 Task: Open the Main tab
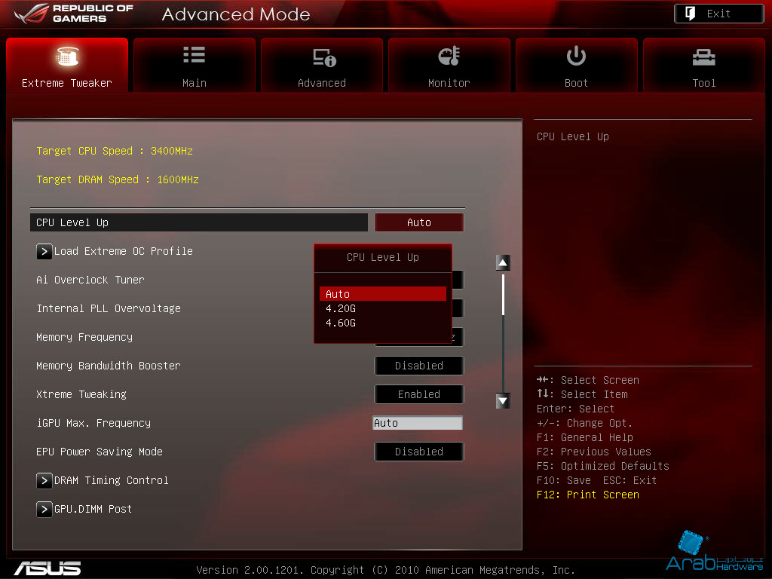coord(195,65)
